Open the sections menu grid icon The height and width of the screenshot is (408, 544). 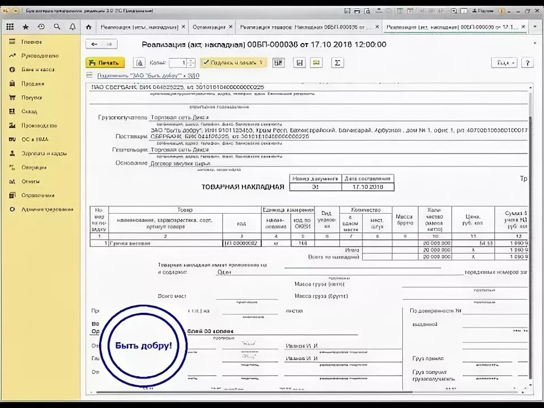click(x=10, y=27)
